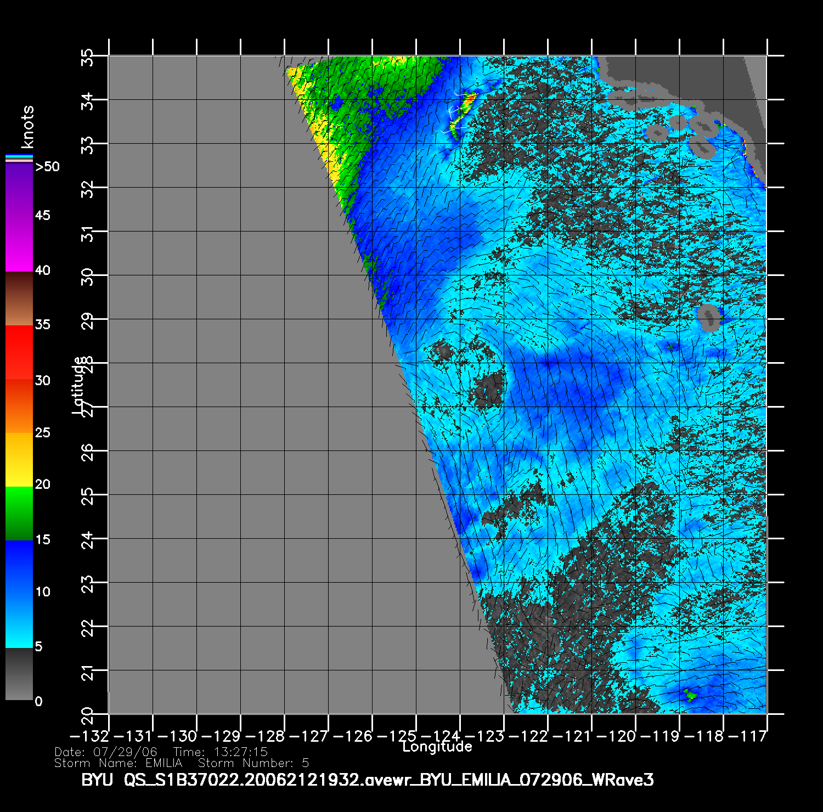Click the red 30–35 knots legend band
The image size is (823, 812).
tap(19, 352)
